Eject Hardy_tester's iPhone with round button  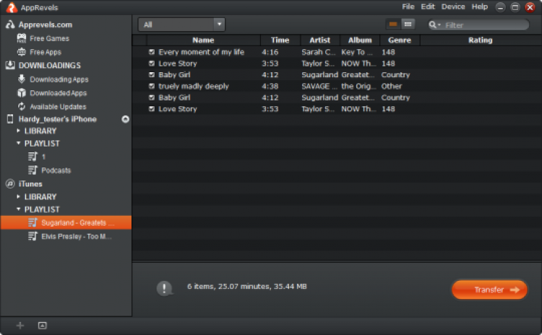click(126, 119)
